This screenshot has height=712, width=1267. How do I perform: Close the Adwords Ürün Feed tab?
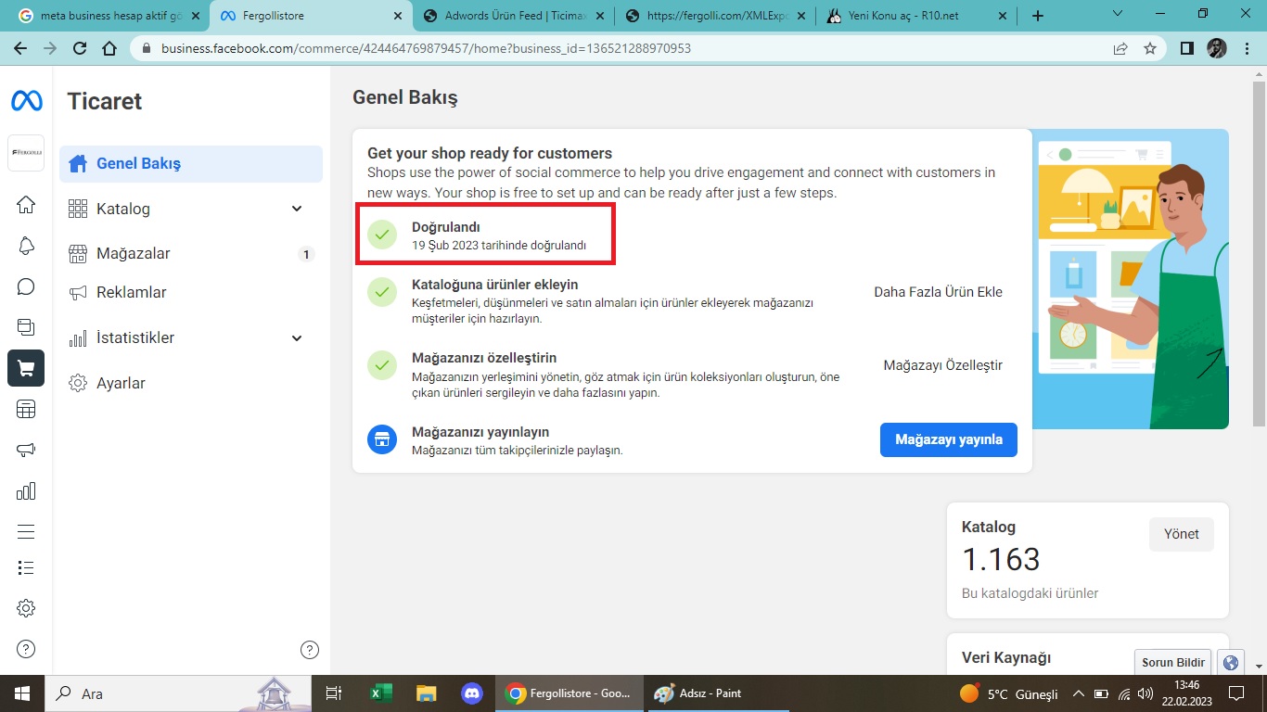coord(598,16)
